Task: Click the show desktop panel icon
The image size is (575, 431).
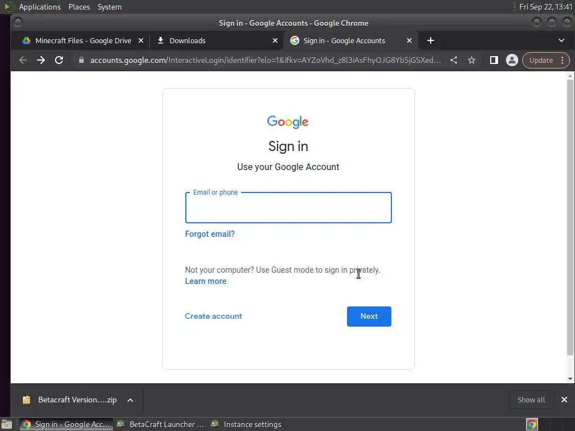Action: click(x=7, y=424)
